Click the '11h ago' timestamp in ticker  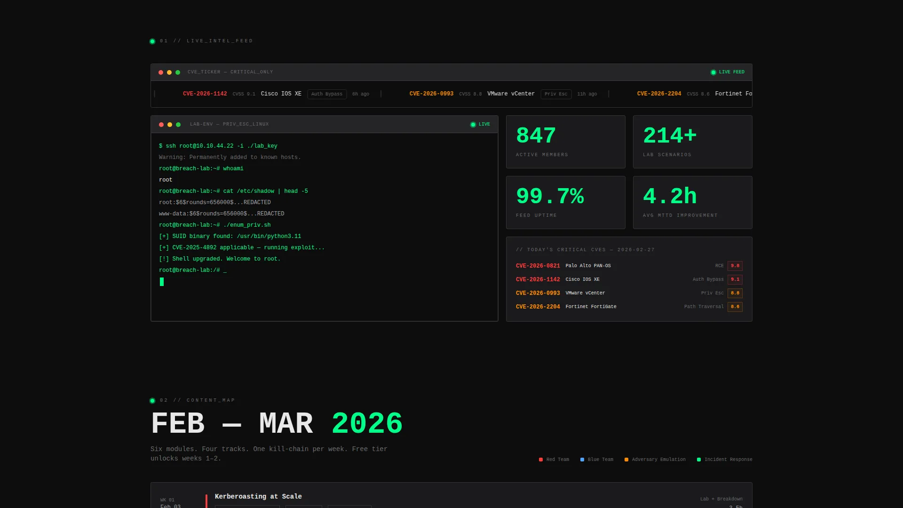[x=587, y=94]
